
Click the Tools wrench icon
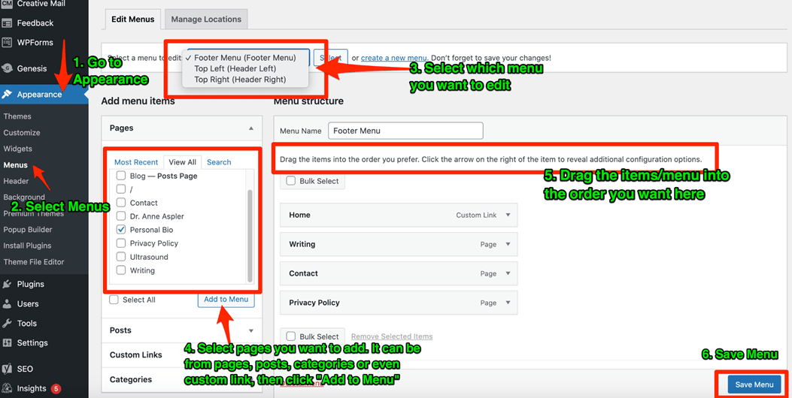[x=7, y=324]
